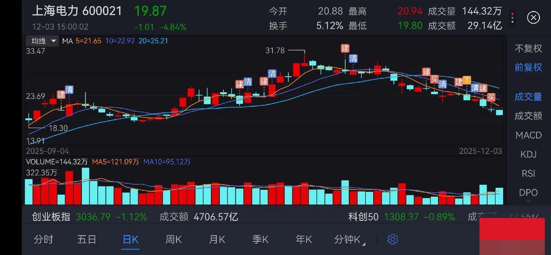Image resolution: width=551 pixels, height=255 pixels.
Task: Tap the 建 badge above the chart's highest candle
Action: click(x=345, y=49)
